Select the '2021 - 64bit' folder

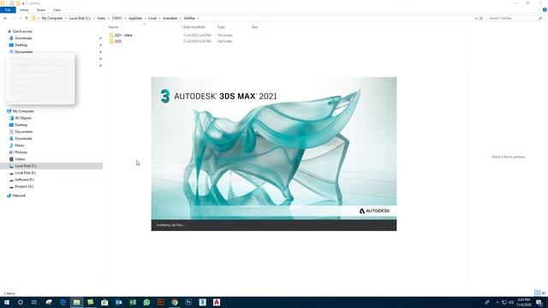pyautogui.click(x=121, y=35)
